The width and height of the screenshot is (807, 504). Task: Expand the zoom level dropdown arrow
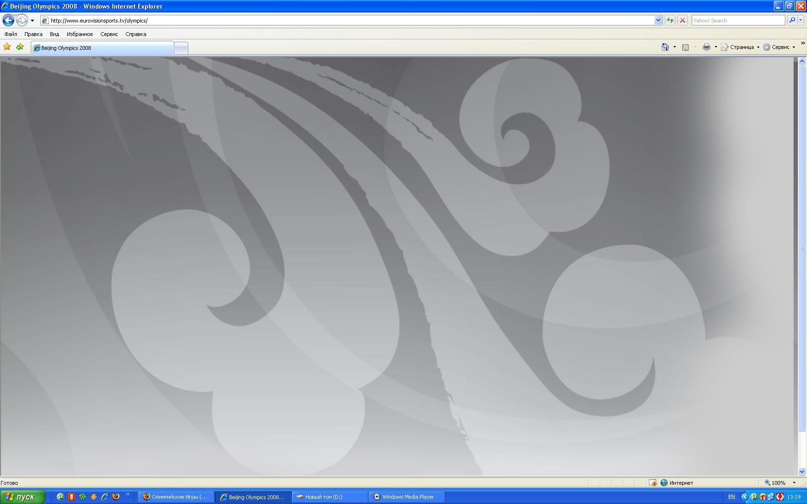(794, 483)
